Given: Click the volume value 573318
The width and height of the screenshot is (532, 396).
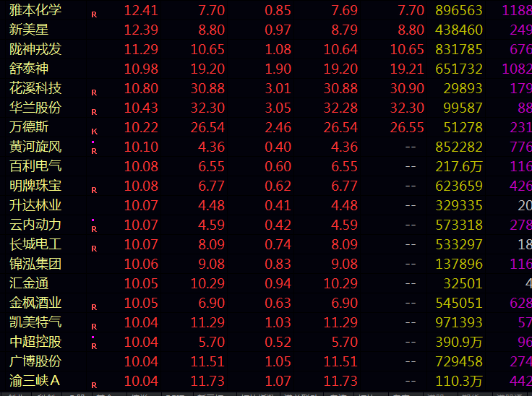Looking at the screenshot, I should point(459,225).
